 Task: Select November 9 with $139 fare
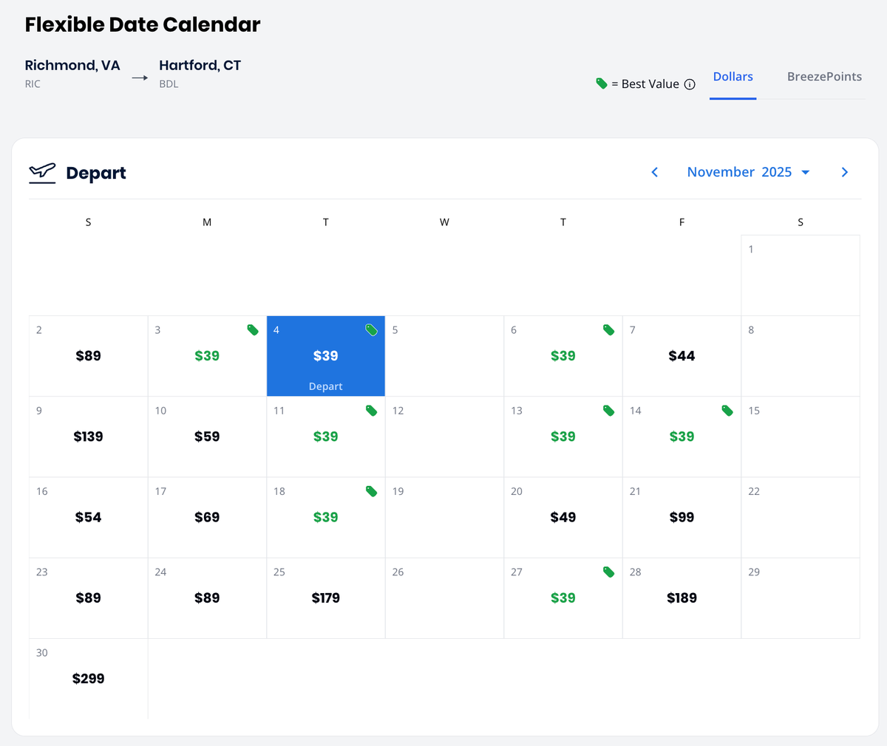88,437
